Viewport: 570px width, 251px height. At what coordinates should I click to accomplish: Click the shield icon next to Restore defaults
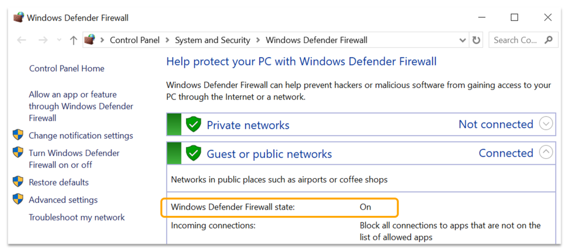[18, 182]
